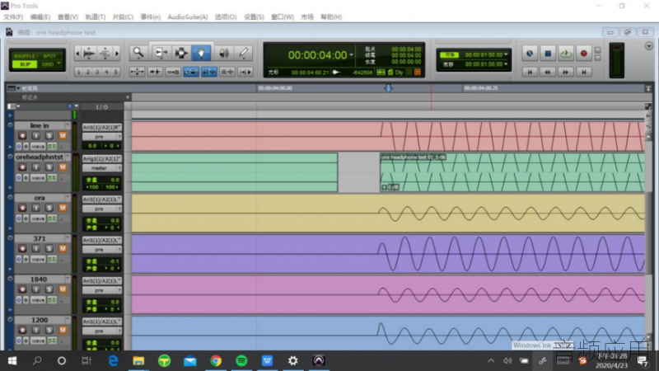Click horizontal audio zoom waveform button
The height and width of the screenshot is (371, 659).
click(x=89, y=54)
